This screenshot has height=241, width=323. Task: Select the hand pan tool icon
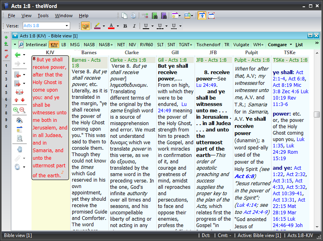[20, 149]
